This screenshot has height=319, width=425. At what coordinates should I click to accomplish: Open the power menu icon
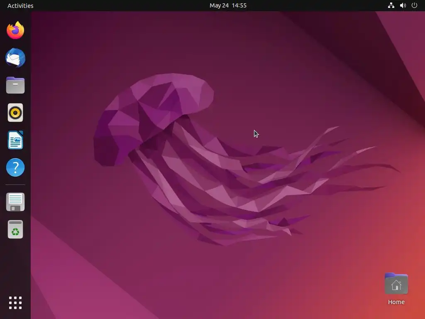(x=415, y=5)
